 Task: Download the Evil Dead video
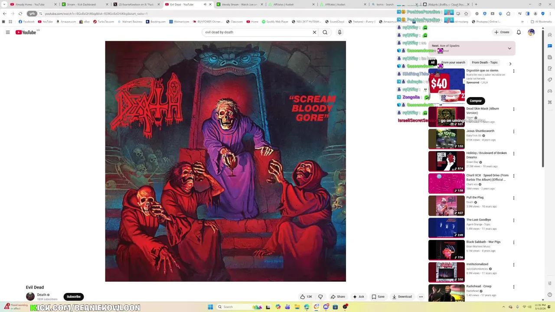point(402,297)
